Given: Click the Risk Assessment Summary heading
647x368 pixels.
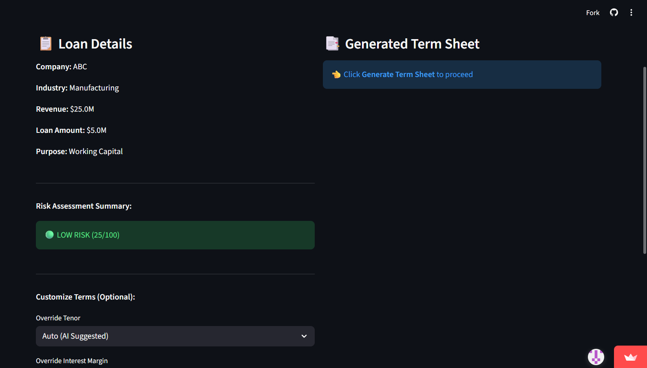Looking at the screenshot, I should tap(84, 206).
